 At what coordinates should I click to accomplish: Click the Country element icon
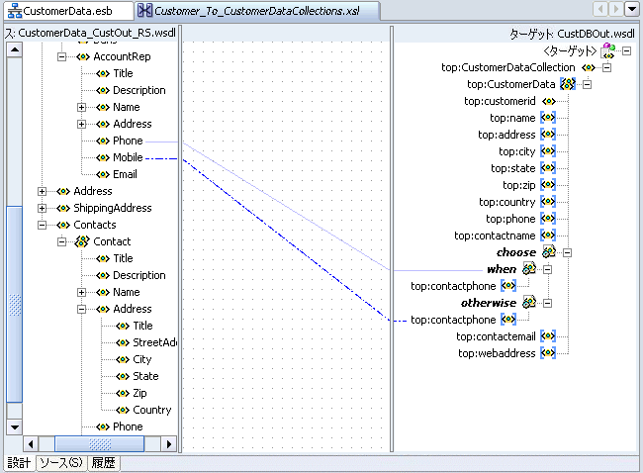point(123,410)
